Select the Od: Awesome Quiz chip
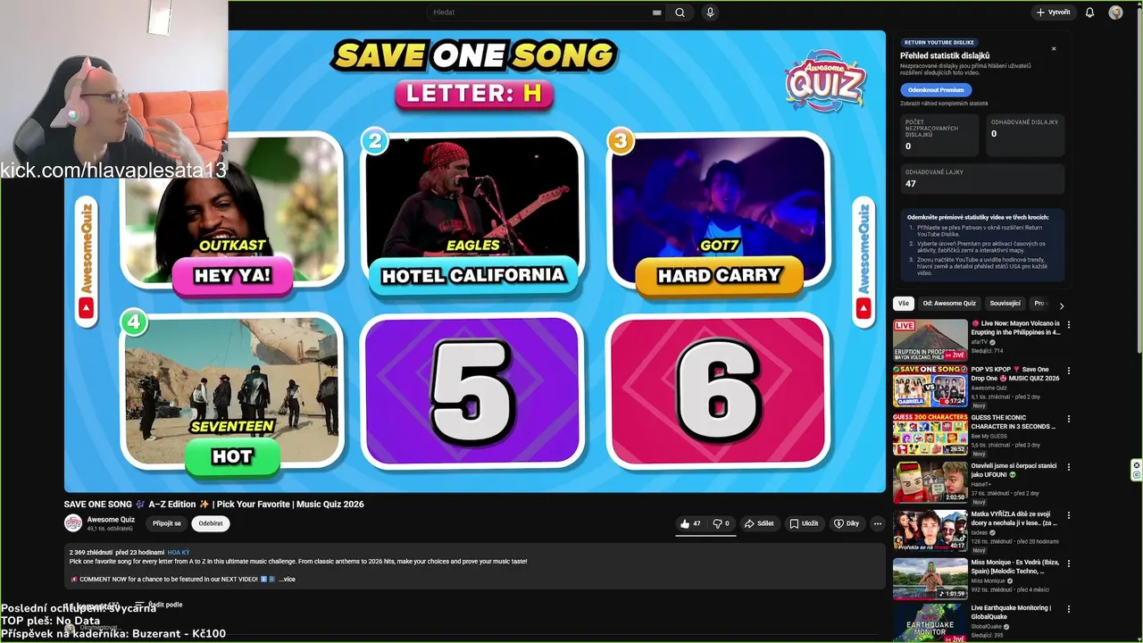Viewport: 1143px width, 643px height. (949, 304)
